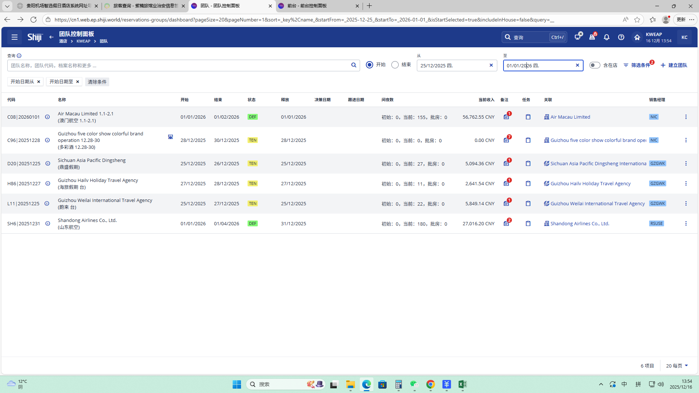Open the 筛选条件 filter panel
The height and width of the screenshot is (393, 699).
click(x=637, y=65)
